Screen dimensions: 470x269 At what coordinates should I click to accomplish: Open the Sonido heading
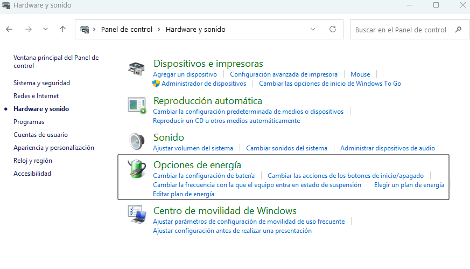pyautogui.click(x=169, y=137)
